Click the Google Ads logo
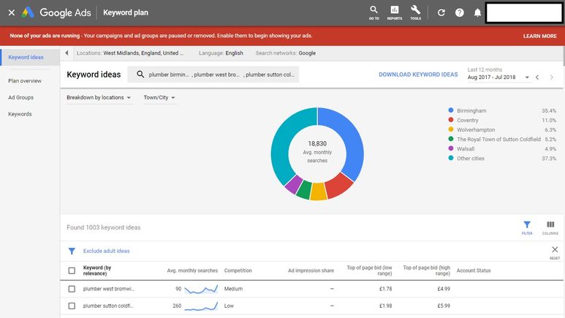Viewport: 565px width, 318px height. (56, 12)
